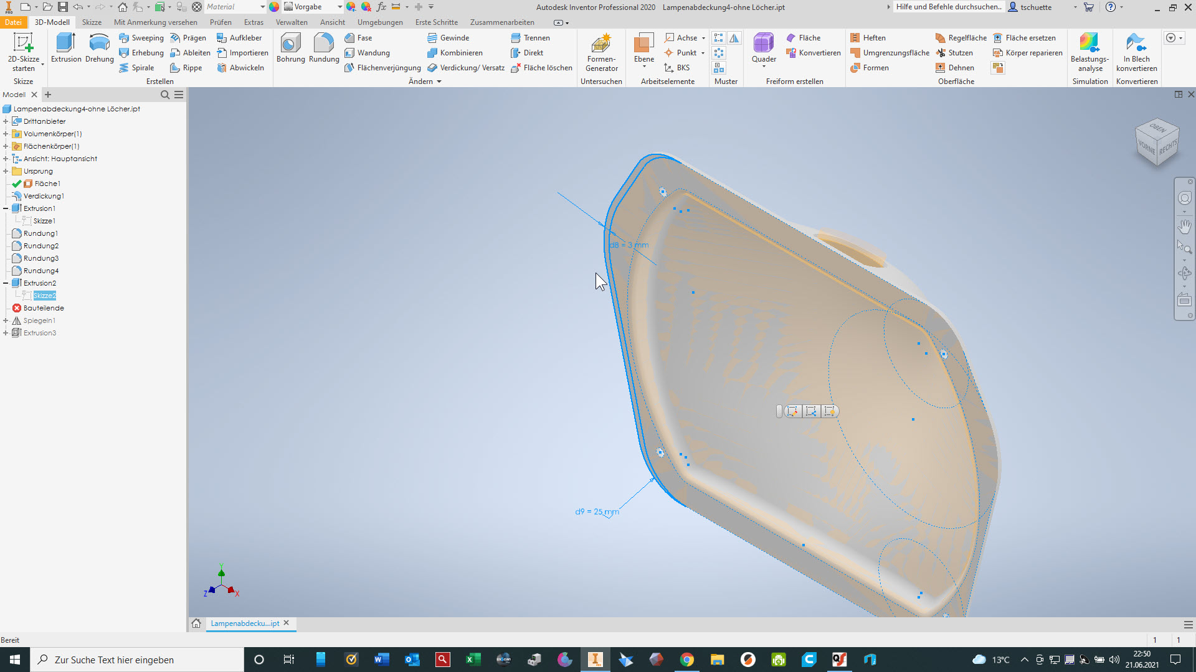
Task: Select the Drehung revolve tool
Action: click(x=100, y=49)
